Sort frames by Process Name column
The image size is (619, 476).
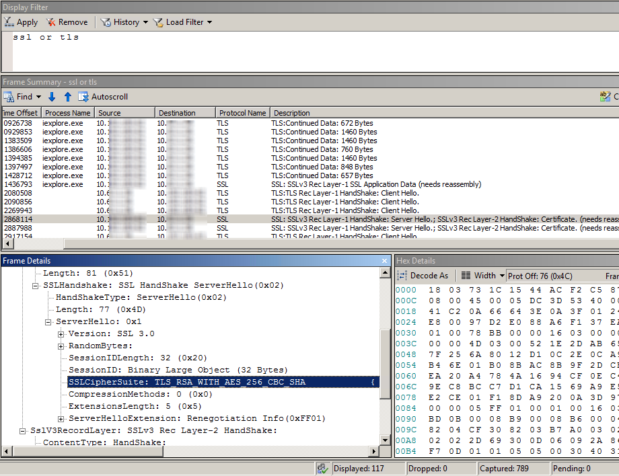[x=67, y=113]
